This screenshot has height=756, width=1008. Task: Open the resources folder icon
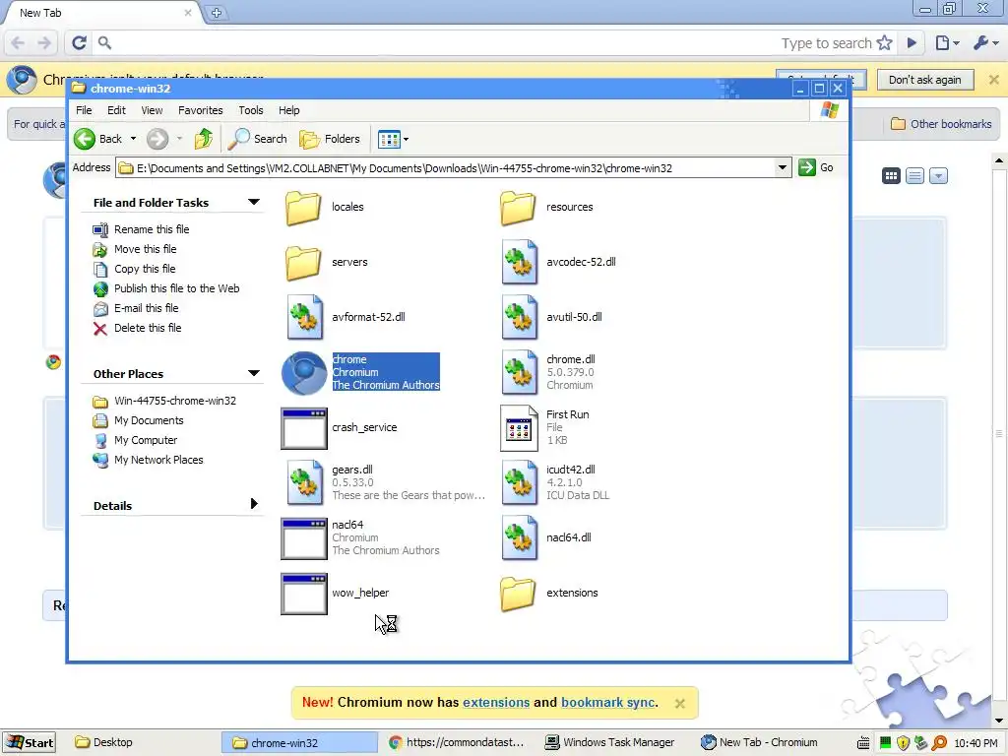[518, 208]
